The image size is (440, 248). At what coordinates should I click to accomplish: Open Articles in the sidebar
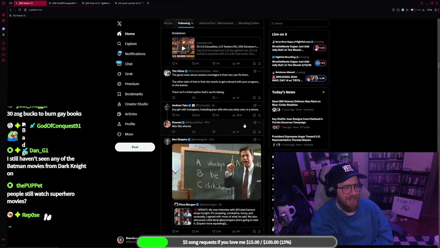(127, 114)
